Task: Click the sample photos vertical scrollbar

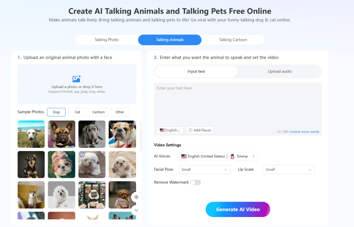Action: pos(141,137)
